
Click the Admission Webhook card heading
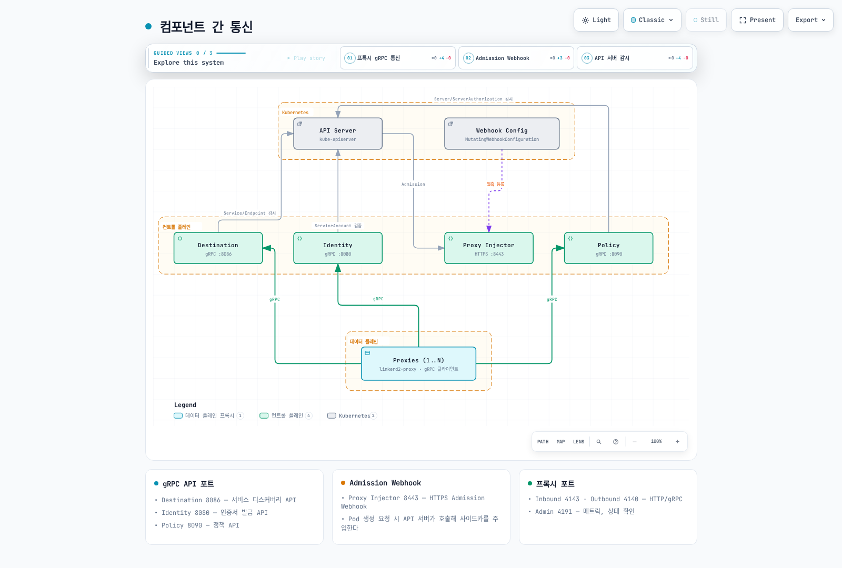(385, 483)
